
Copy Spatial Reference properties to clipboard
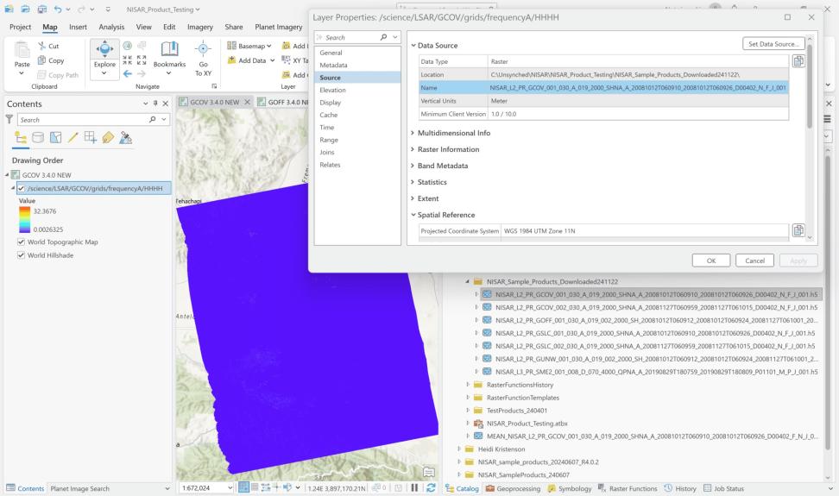(798, 230)
